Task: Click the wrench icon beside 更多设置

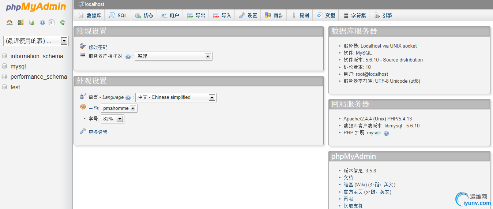Action: pos(83,131)
